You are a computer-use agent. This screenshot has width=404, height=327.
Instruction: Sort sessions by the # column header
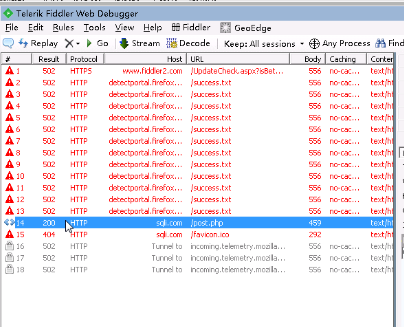click(17, 59)
